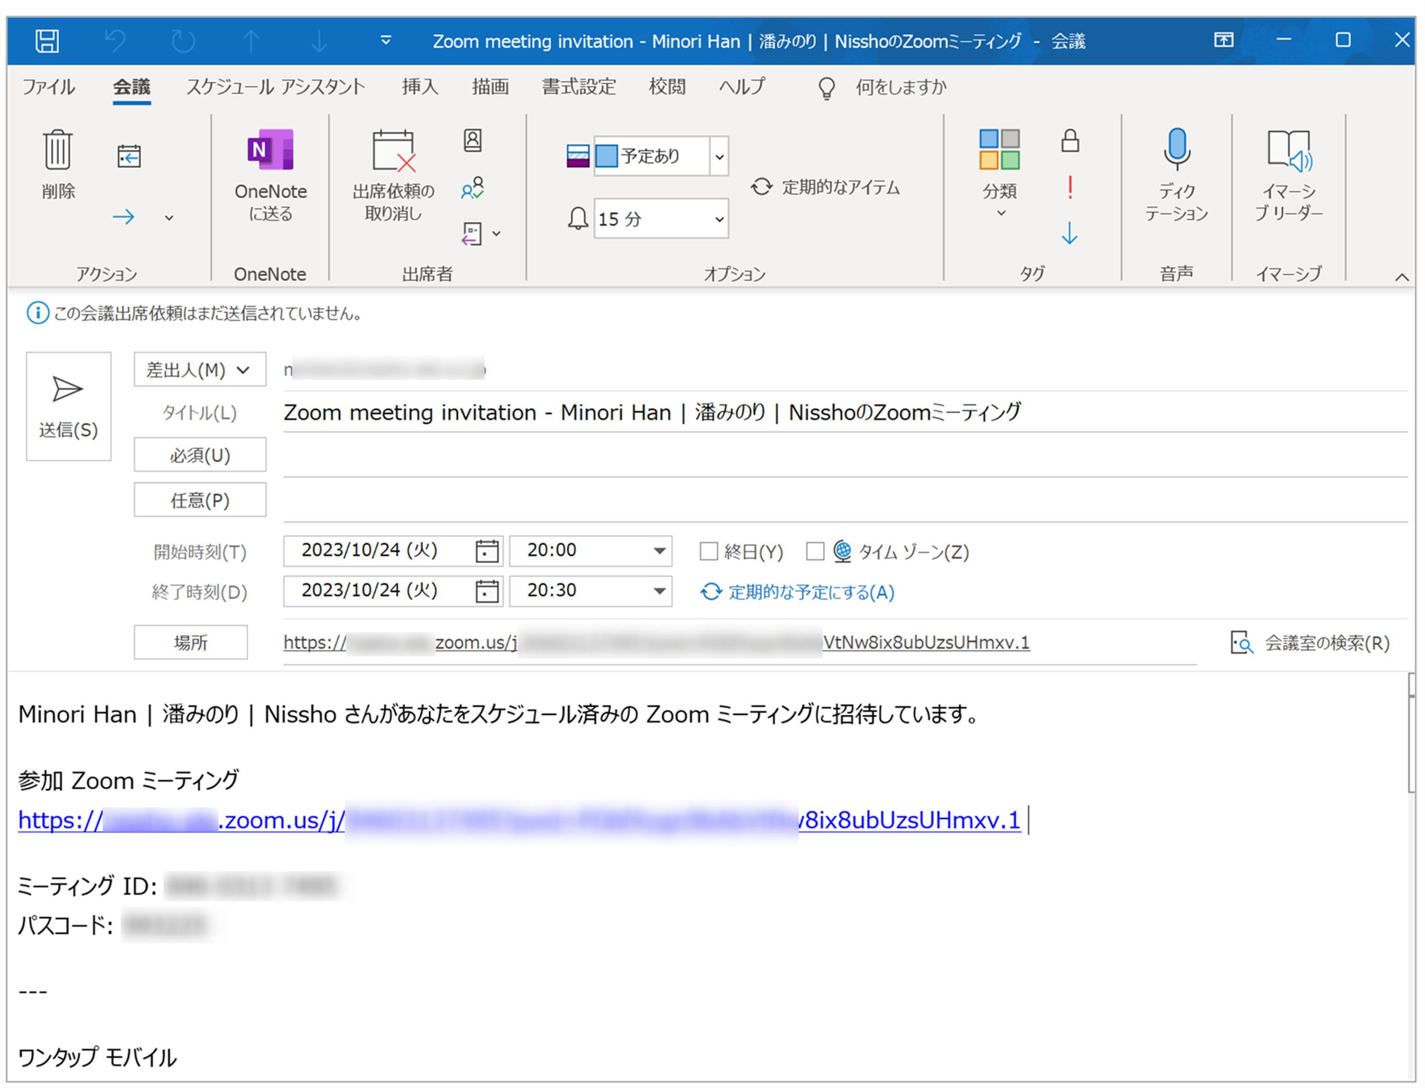
Task: Expand the forward arrow dropdown
Action: click(169, 218)
